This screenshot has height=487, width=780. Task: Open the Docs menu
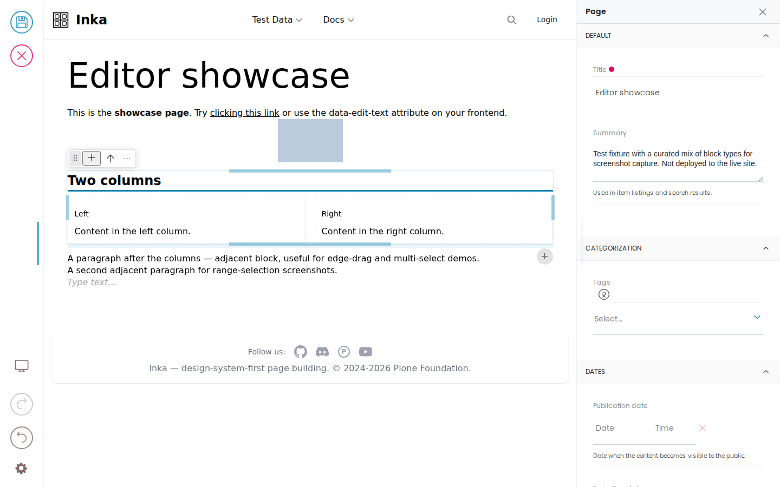(x=339, y=20)
